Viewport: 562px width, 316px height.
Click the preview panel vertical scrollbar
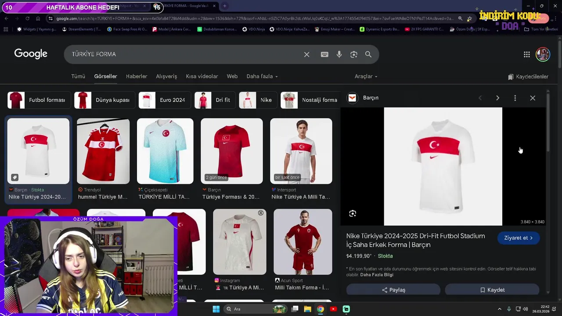(x=548, y=123)
